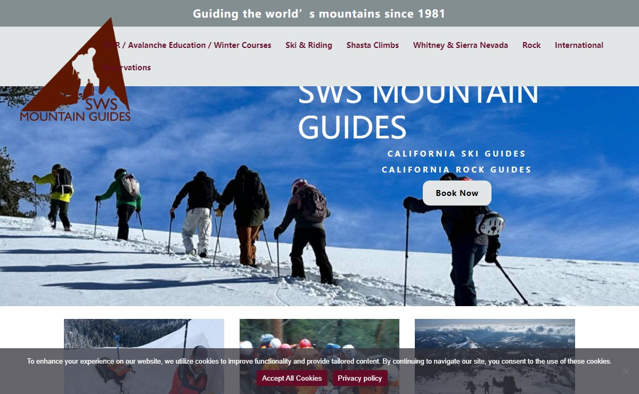Open the Ski & Riding menu item
639x394 pixels.
pyautogui.click(x=309, y=45)
